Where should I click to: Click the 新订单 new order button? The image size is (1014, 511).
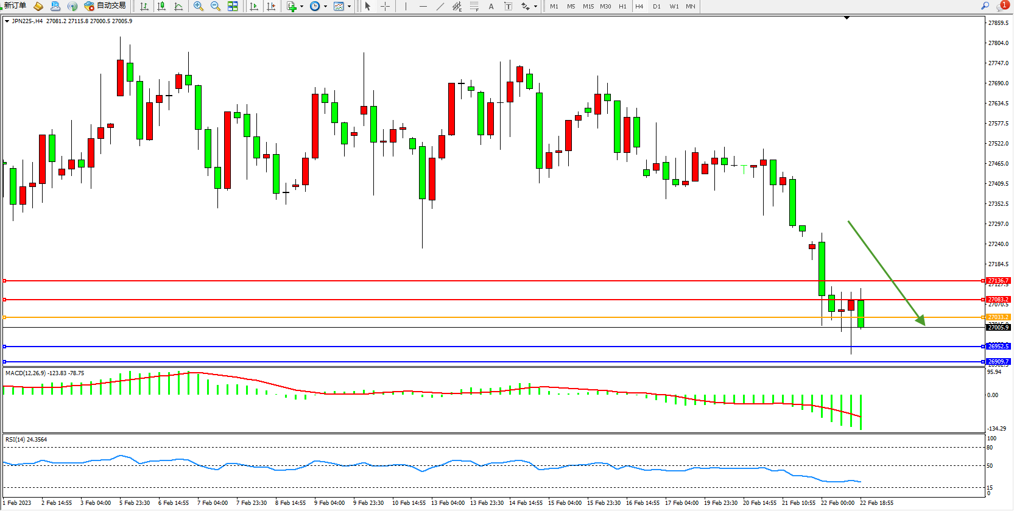tap(15, 6)
